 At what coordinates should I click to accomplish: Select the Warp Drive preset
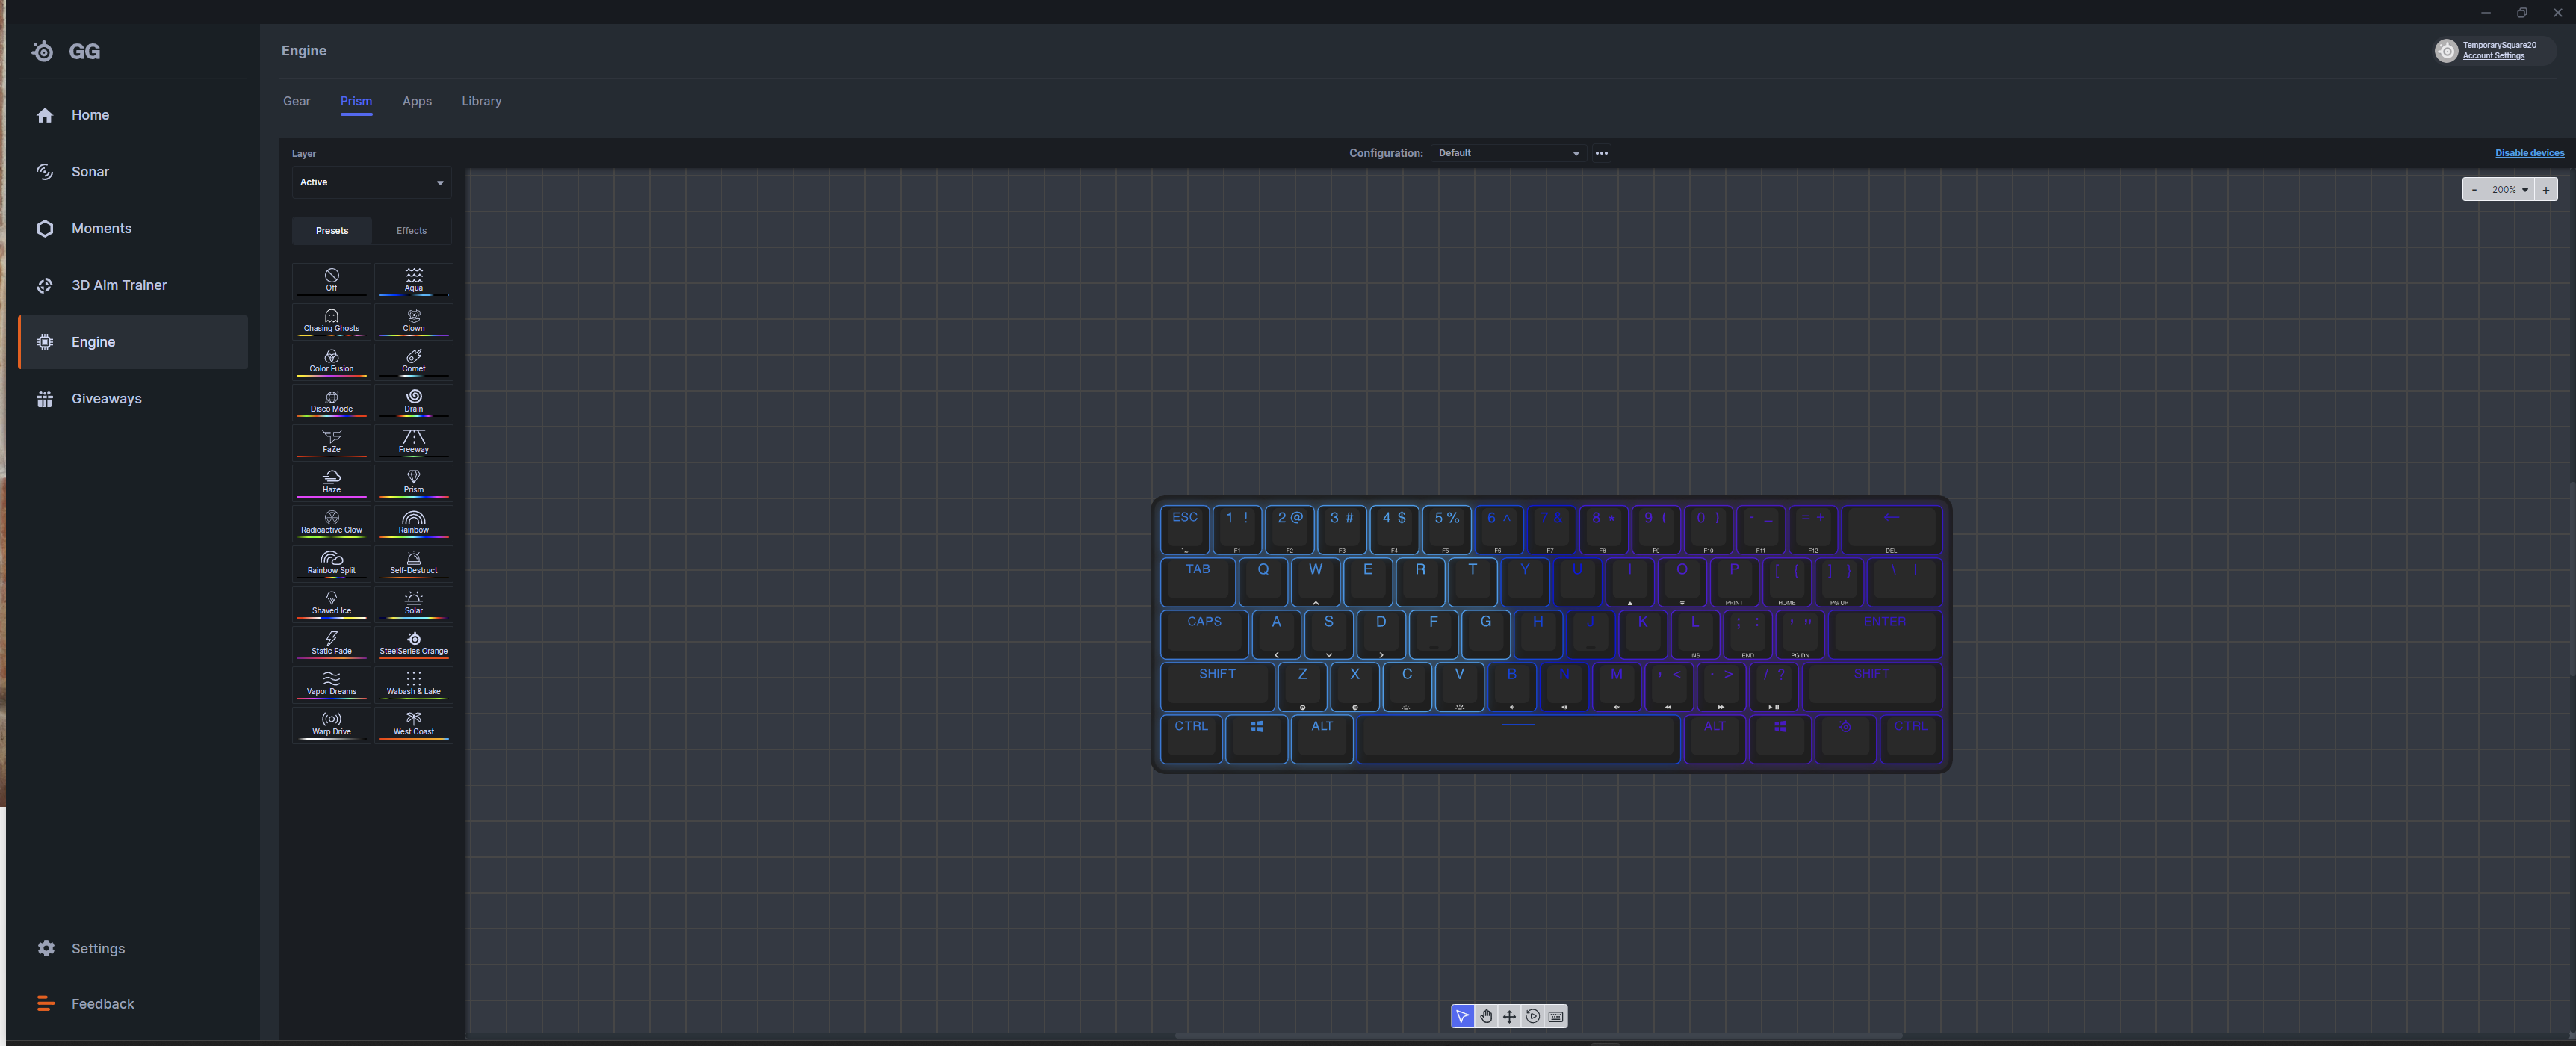[331, 724]
